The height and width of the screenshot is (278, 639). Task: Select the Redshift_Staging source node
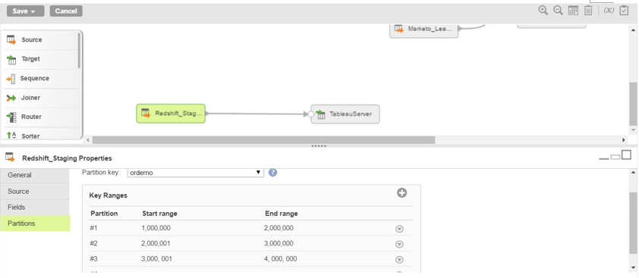pos(171,114)
